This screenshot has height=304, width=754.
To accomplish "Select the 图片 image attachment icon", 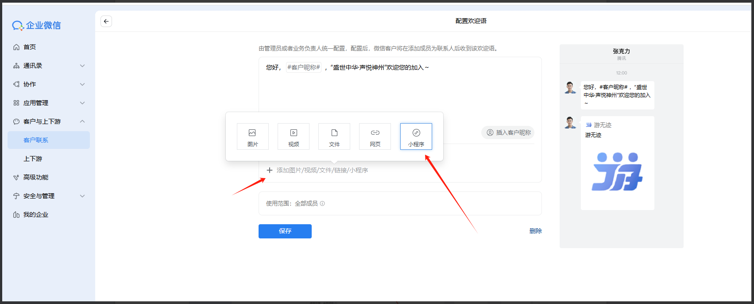I will coord(252,136).
